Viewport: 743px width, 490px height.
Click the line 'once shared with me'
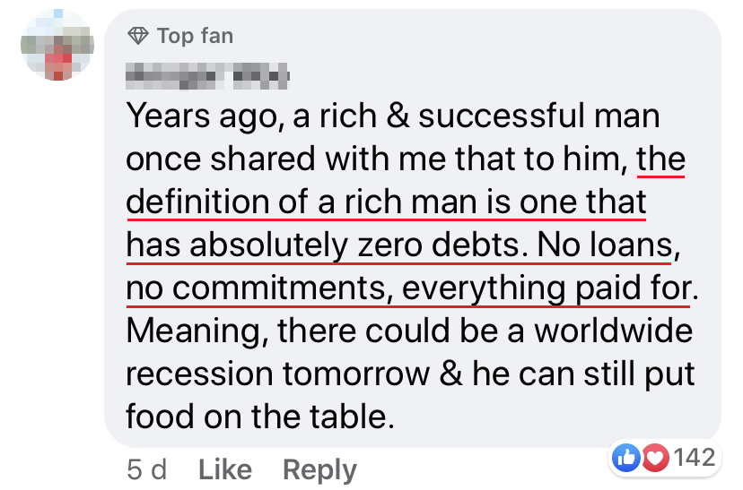[x=377, y=159]
